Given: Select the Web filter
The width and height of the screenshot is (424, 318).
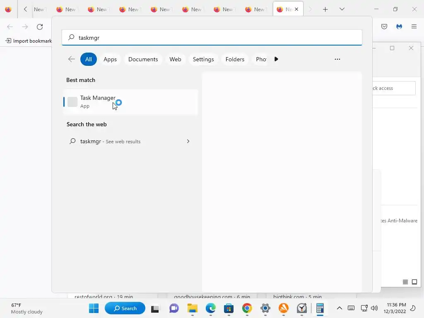Looking at the screenshot, I should click(175, 59).
